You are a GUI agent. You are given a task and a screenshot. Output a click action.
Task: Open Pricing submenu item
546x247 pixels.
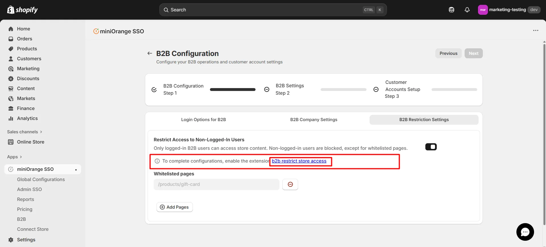[25, 209]
